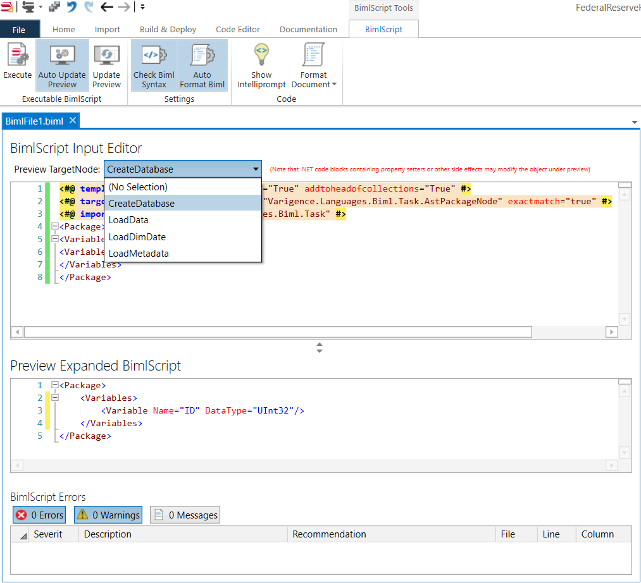Viewport: 641px width, 583px height.
Task: Collapse the Package element in the preview
Action: coord(54,384)
